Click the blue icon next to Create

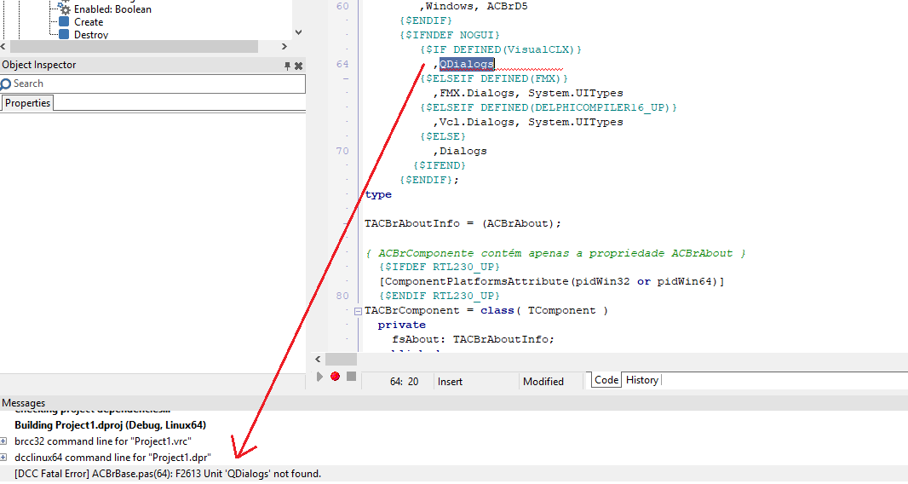tap(64, 21)
